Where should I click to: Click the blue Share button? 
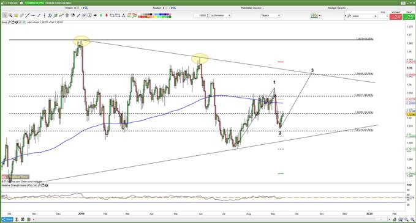click(x=7, y=219)
